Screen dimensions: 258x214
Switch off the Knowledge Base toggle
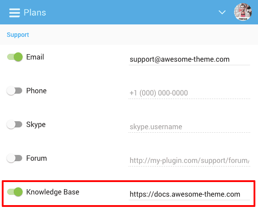tap(15, 192)
